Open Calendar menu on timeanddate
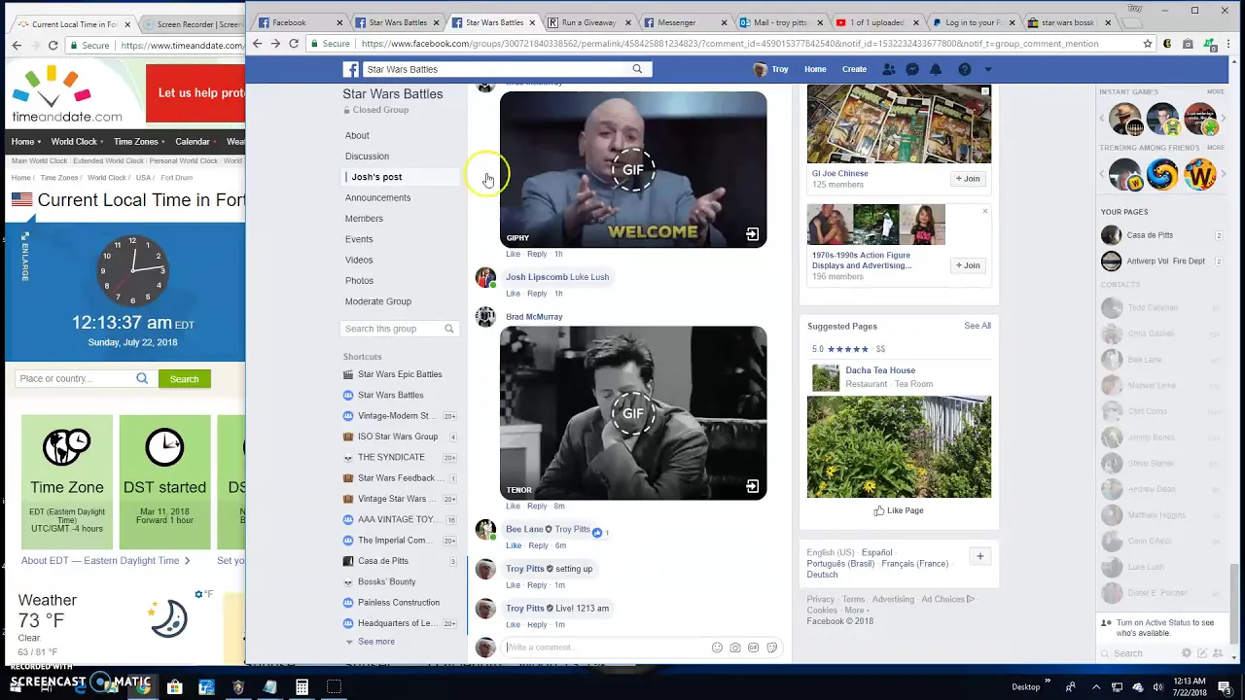Image resolution: width=1245 pixels, height=700 pixels. pos(197,141)
